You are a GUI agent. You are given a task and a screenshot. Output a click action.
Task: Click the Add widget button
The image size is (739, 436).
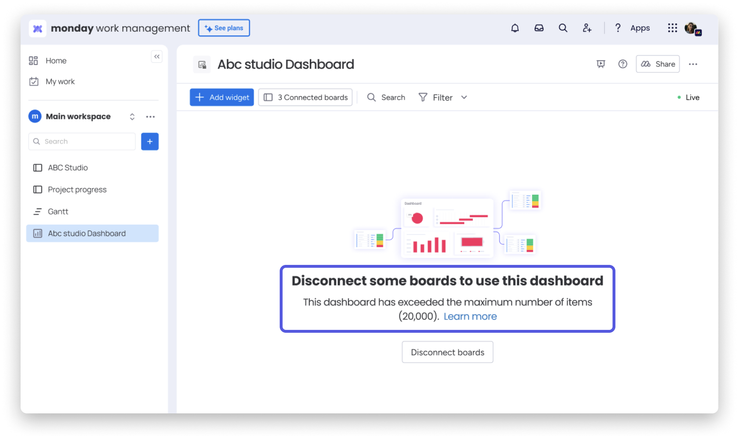[x=222, y=97]
